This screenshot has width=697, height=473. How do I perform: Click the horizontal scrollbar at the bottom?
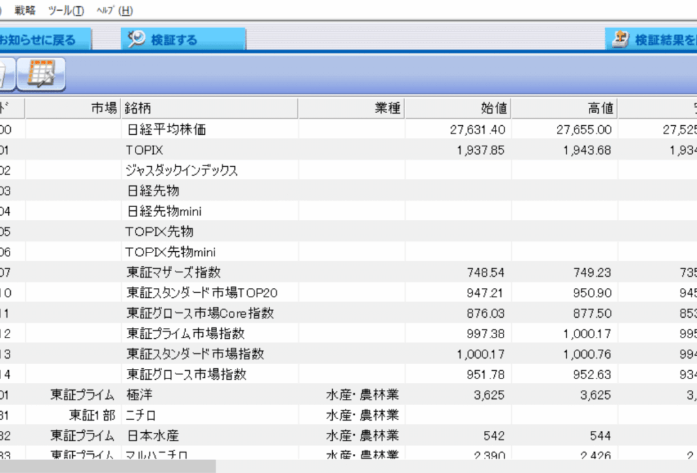(108, 466)
